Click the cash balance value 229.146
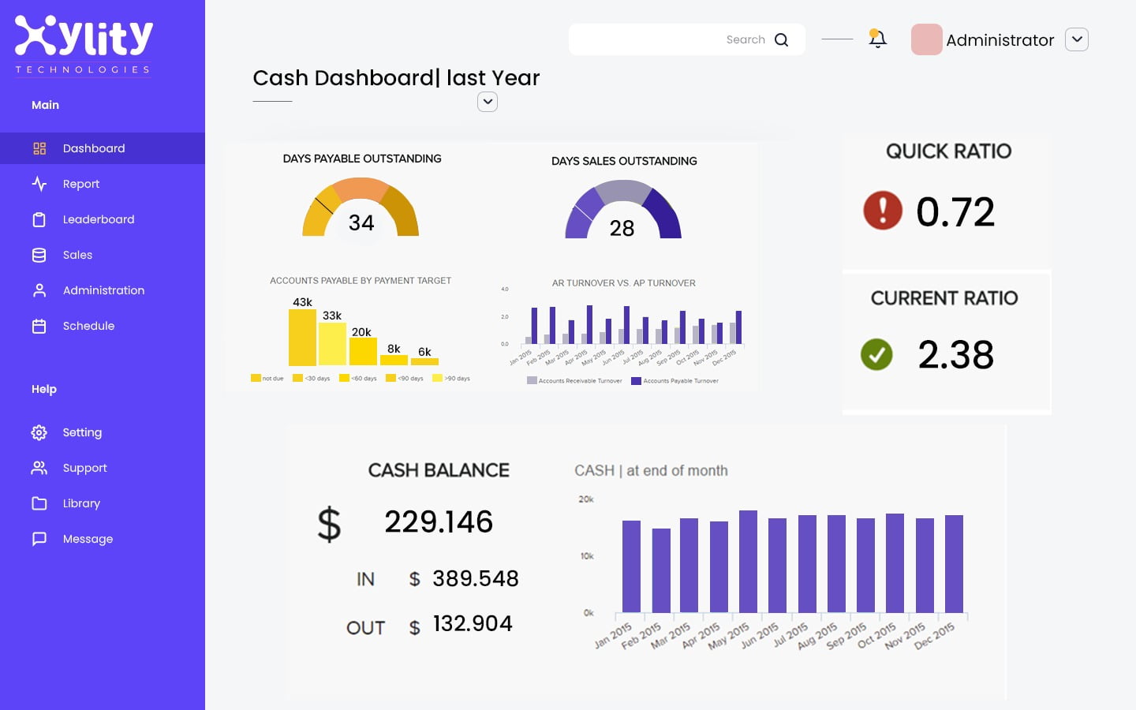 click(x=439, y=521)
